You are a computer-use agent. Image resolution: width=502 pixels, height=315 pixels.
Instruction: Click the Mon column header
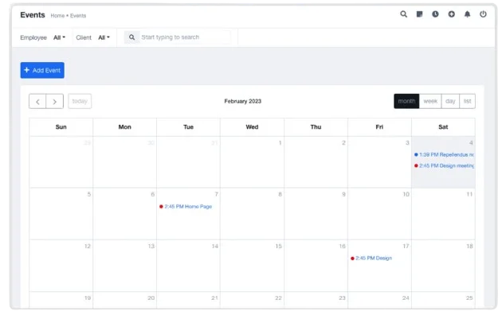[x=125, y=127]
